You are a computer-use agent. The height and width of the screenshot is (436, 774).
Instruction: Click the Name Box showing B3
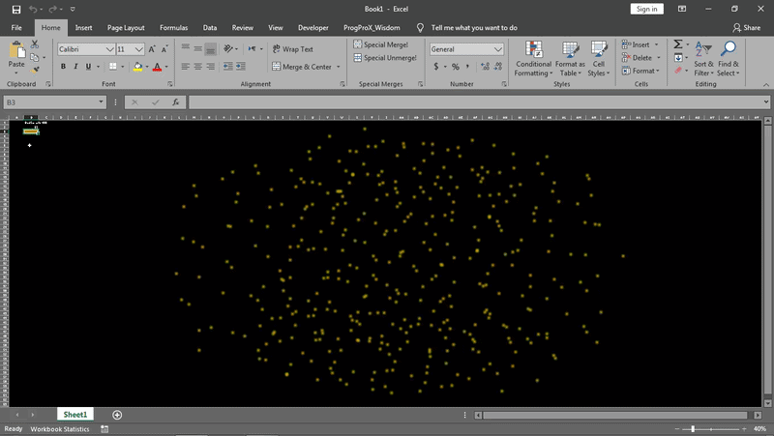pyautogui.click(x=54, y=102)
